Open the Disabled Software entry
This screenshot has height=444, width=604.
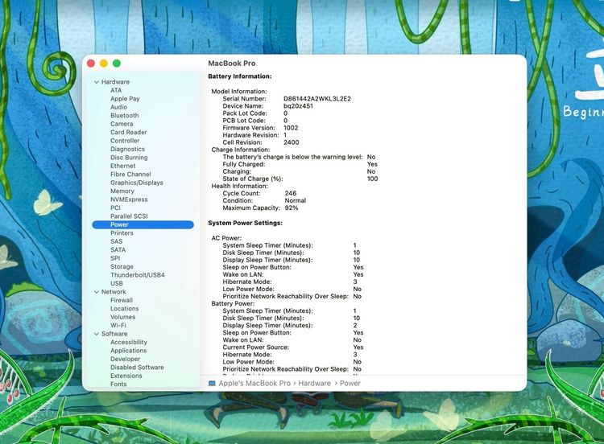point(137,368)
